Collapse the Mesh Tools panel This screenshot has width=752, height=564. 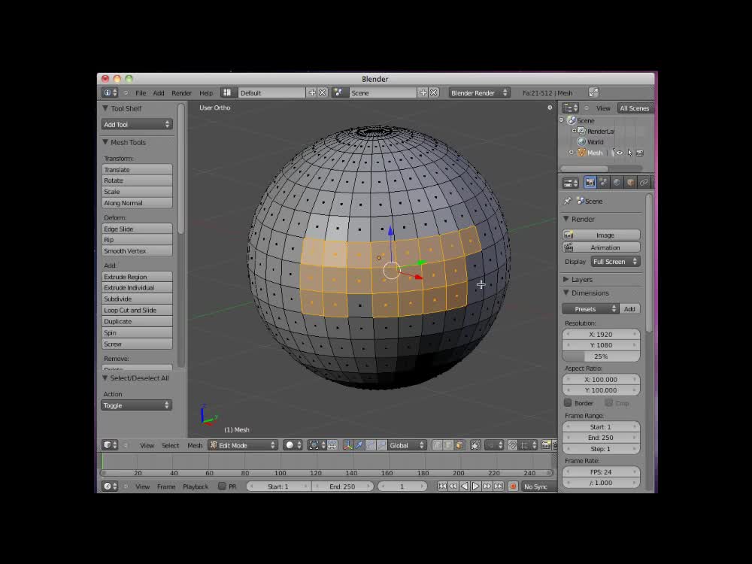[105, 142]
